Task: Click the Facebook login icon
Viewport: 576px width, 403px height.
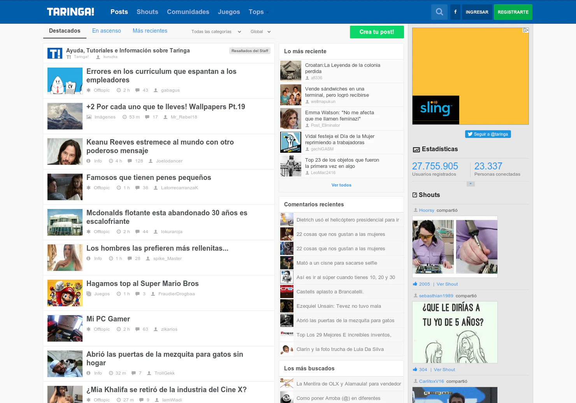Action: click(x=455, y=12)
